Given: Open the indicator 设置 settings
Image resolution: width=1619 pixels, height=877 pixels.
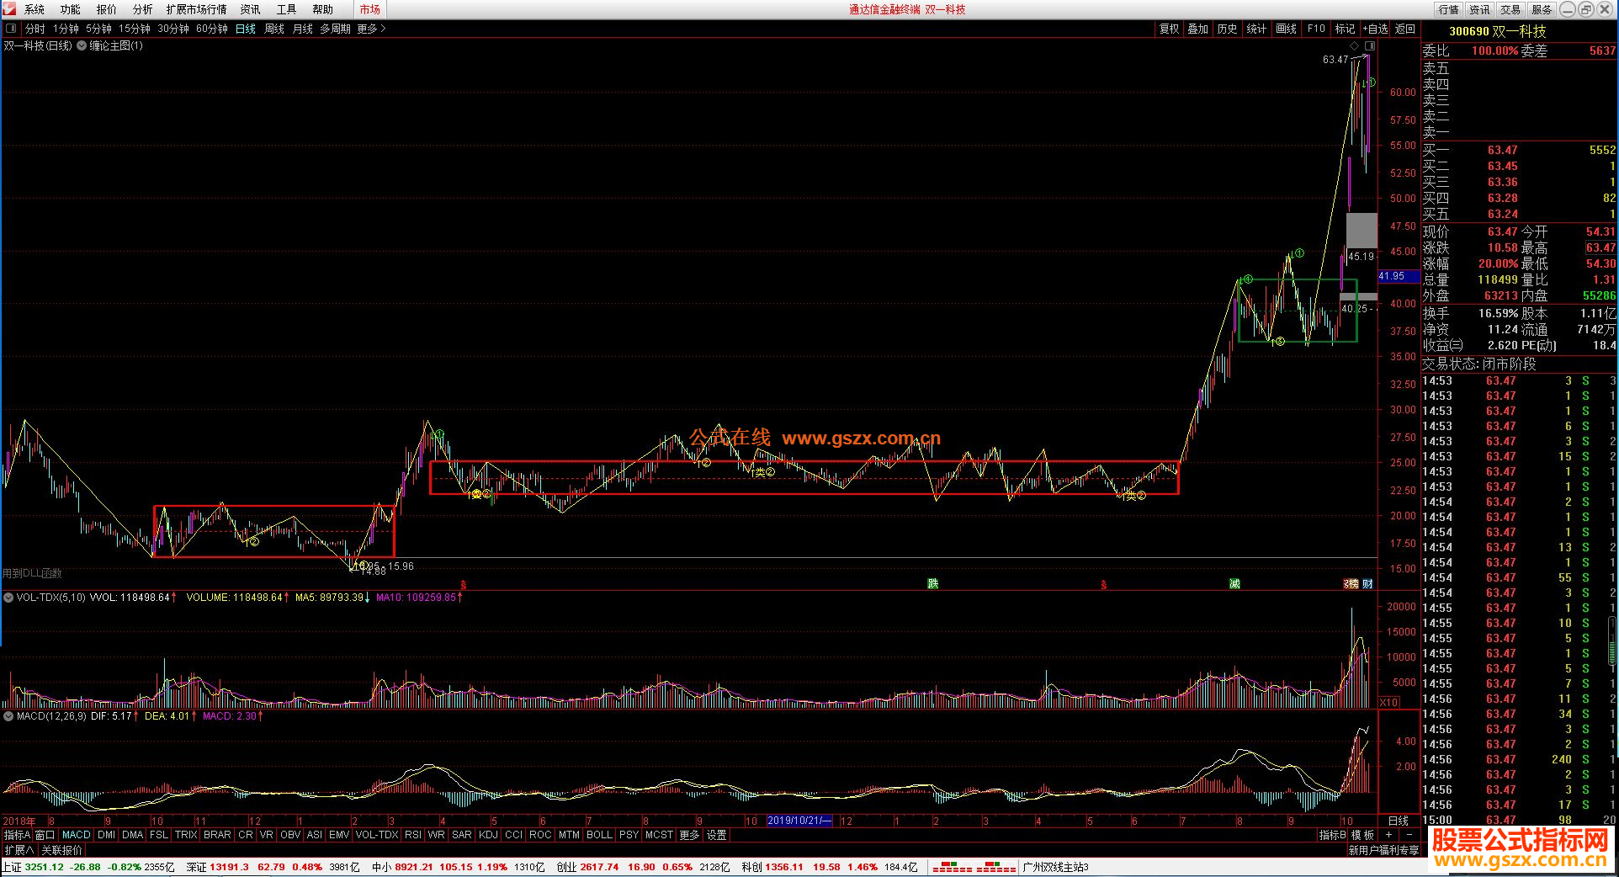Looking at the screenshot, I should point(717,835).
